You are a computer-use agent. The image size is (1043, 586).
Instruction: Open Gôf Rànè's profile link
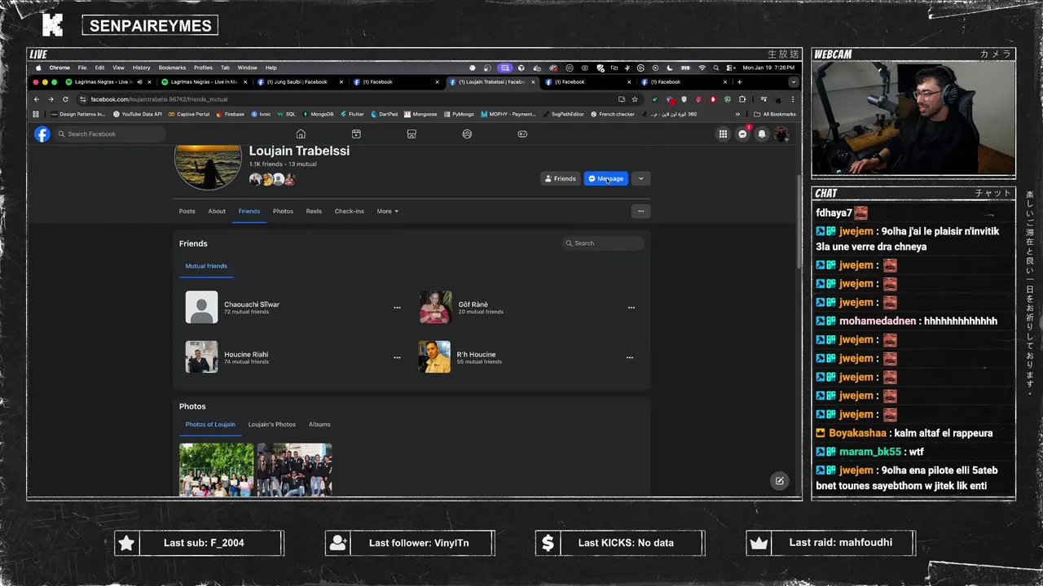(473, 304)
